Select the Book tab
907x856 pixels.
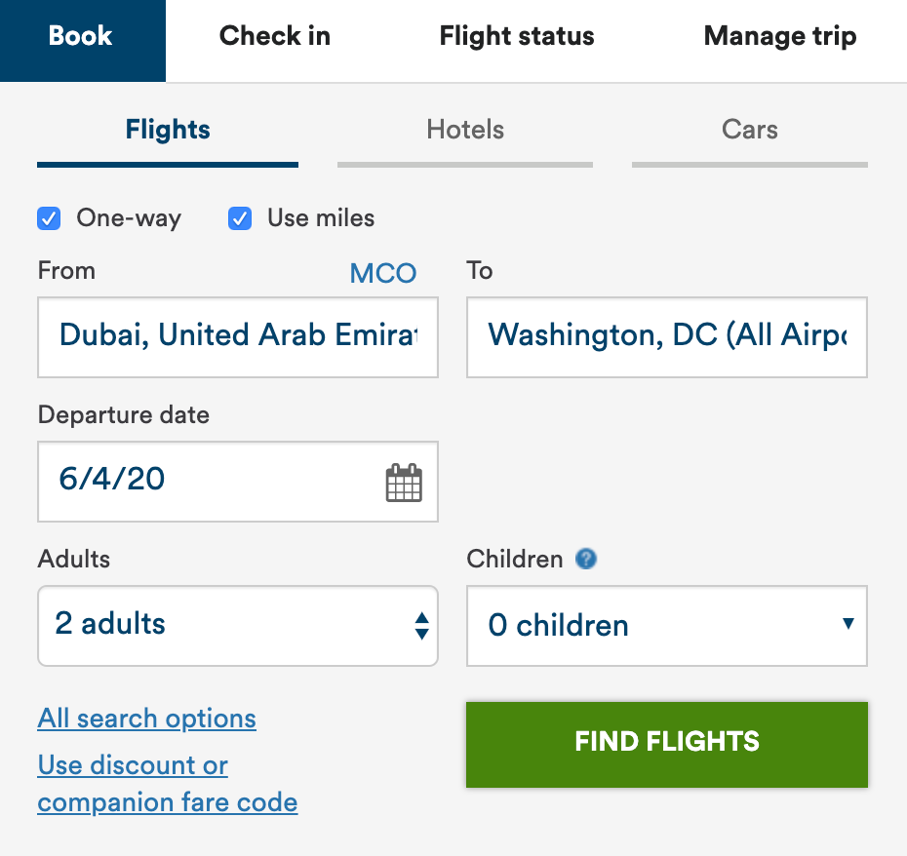82,36
